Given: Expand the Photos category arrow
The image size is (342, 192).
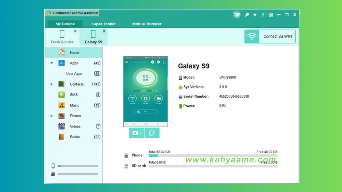Looking at the screenshot, I should [52, 116].
